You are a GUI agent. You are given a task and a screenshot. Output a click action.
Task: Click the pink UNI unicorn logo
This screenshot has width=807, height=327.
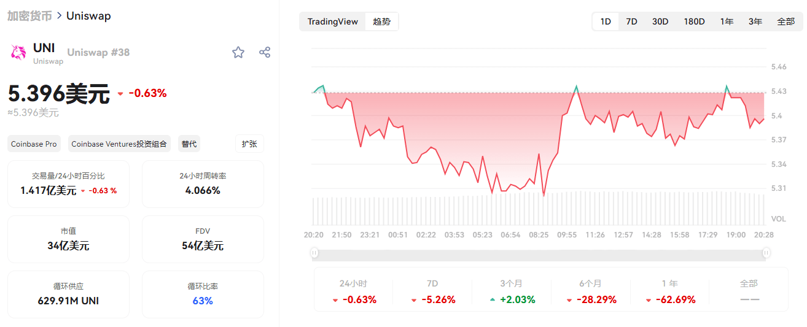[18, 52]
